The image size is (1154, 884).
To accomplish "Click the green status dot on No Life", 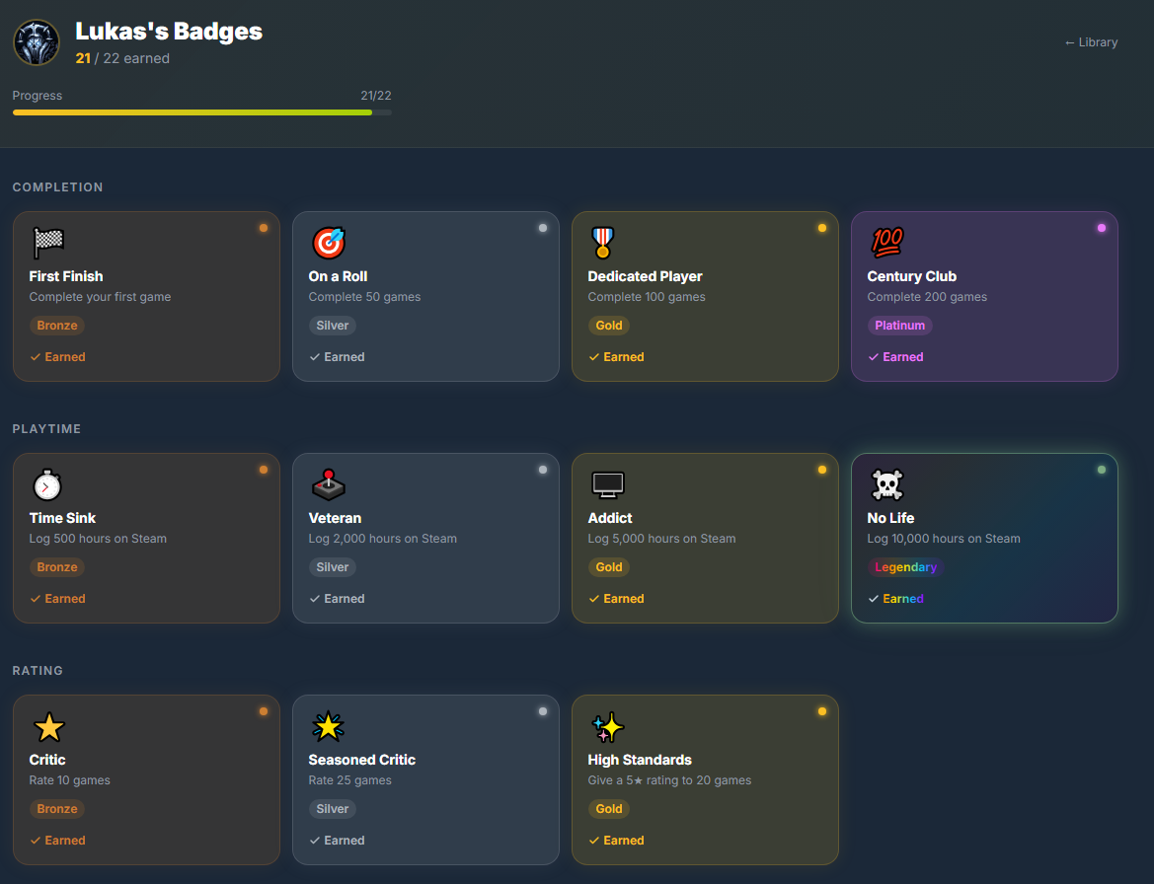I will 1101,470.
